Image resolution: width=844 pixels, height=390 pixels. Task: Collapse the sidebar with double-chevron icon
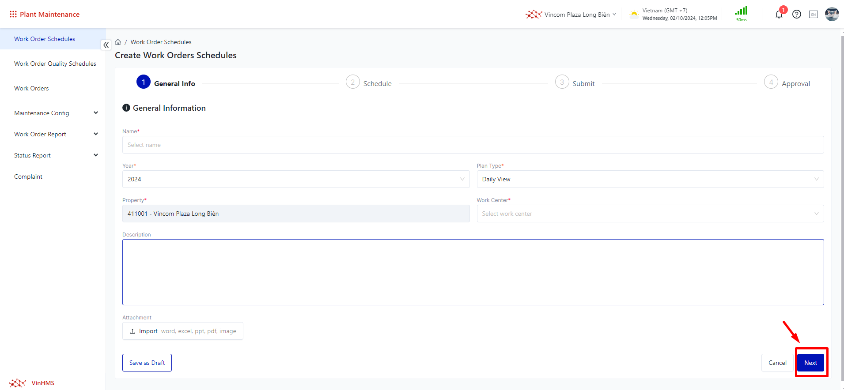pos(106,45)
